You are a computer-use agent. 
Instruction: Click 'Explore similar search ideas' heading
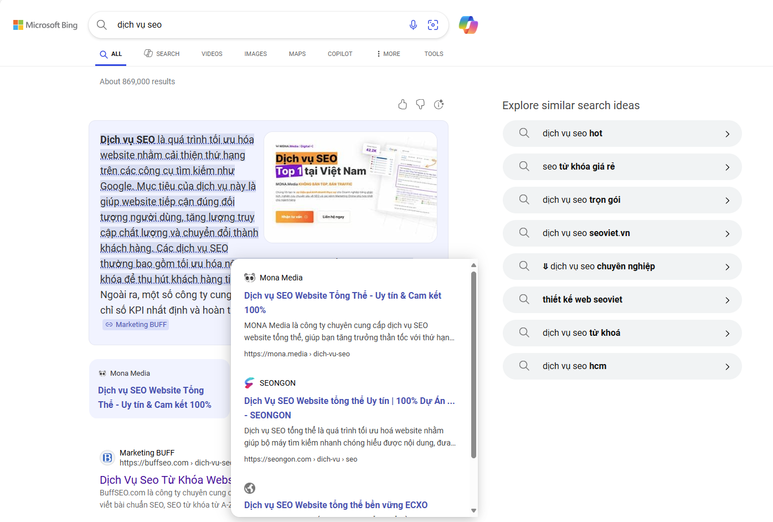coord(571,105)
